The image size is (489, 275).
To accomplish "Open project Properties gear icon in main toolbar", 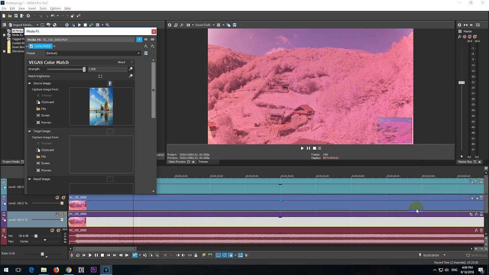I will (x=28, y=16).
